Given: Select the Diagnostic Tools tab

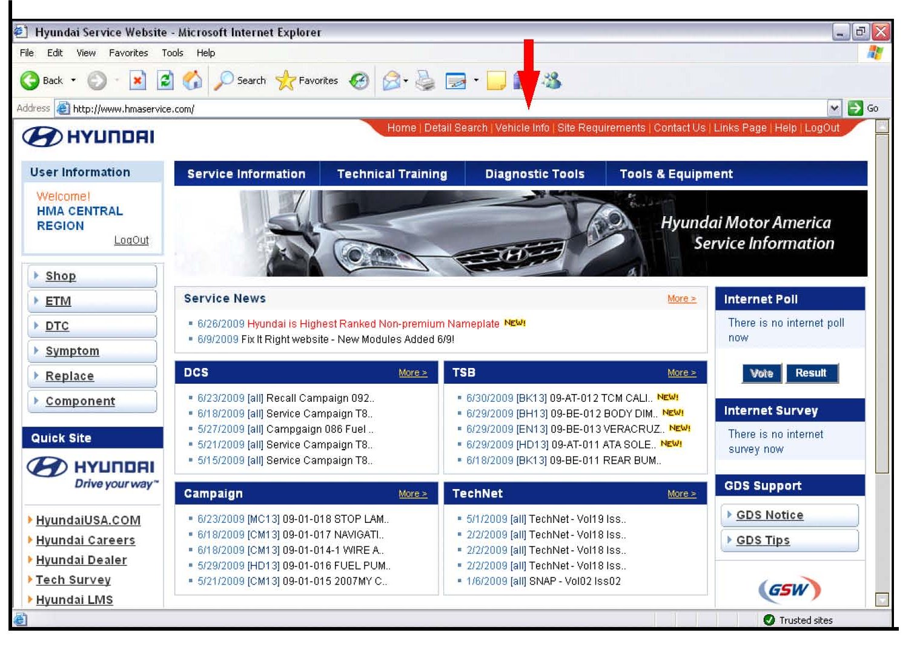Looking at the screenshot, I should click(x=534, y=174).
